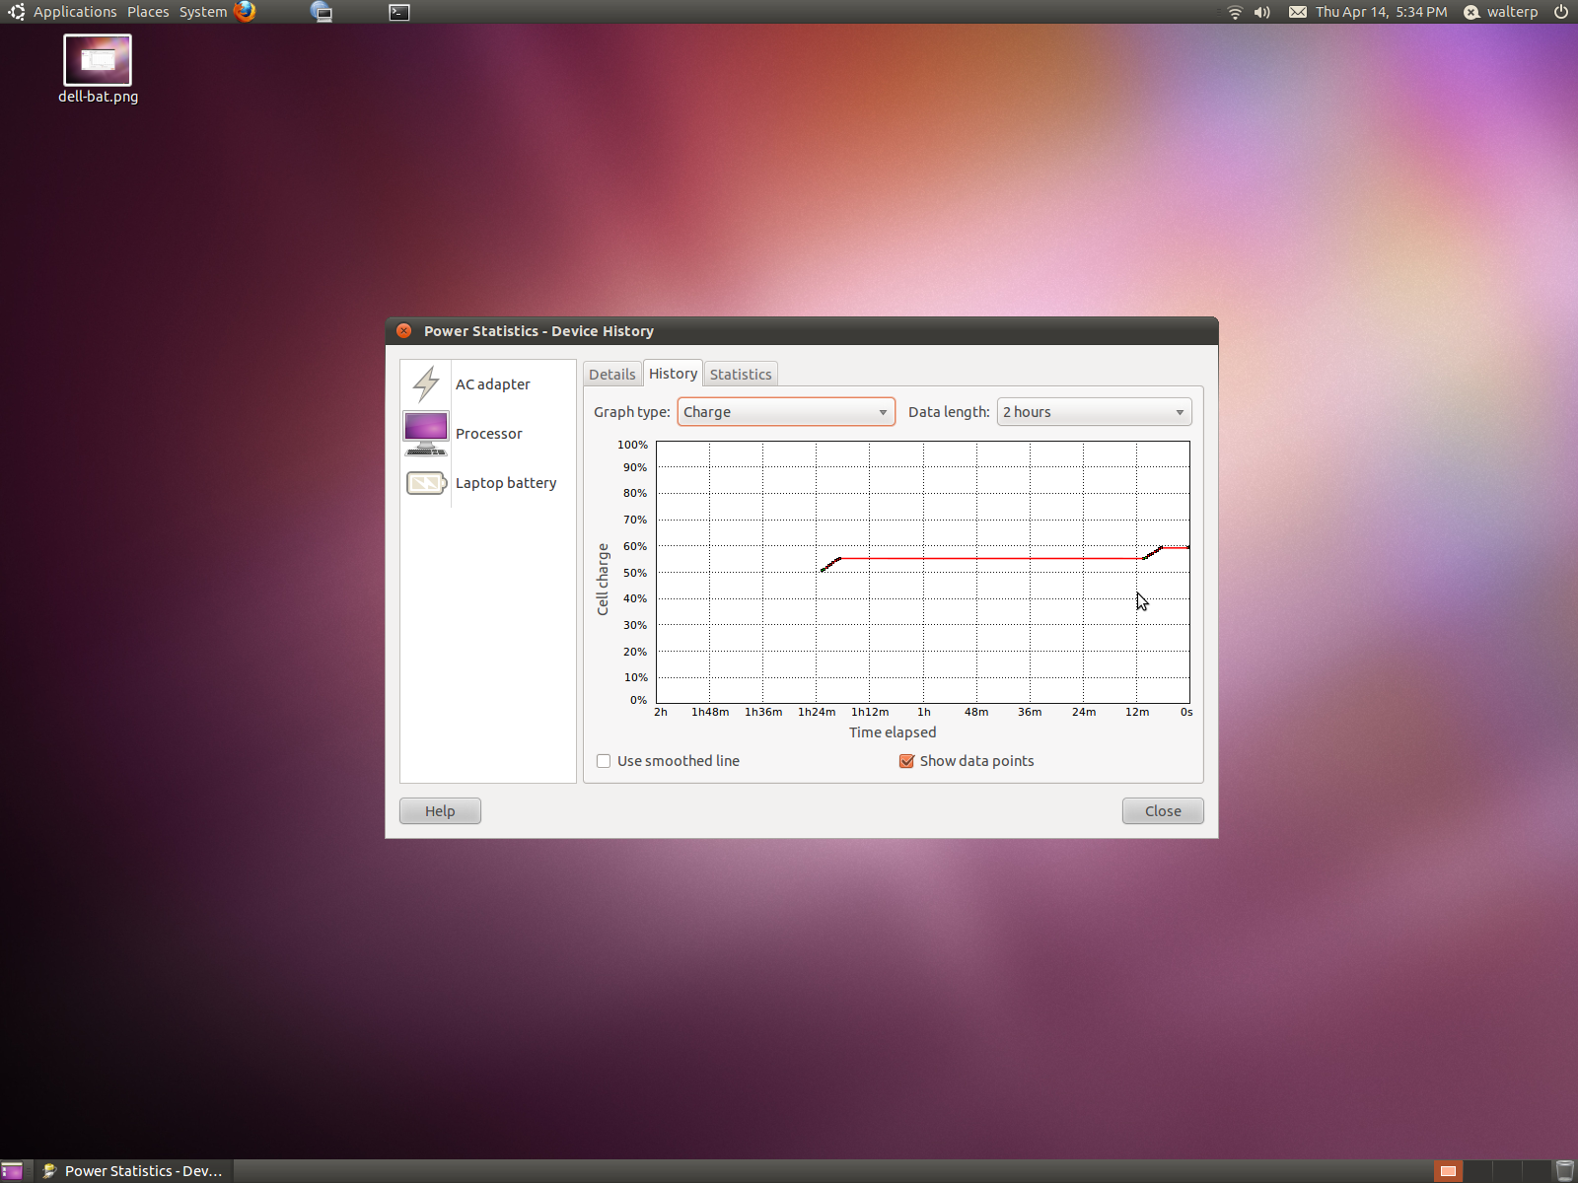The height and width of the screenshot is (1183, 1578).
Task: Open the terminal launcher in top panel
Action: (x=399, y=12)
